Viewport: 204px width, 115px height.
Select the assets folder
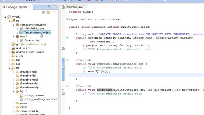click(19, 56)
